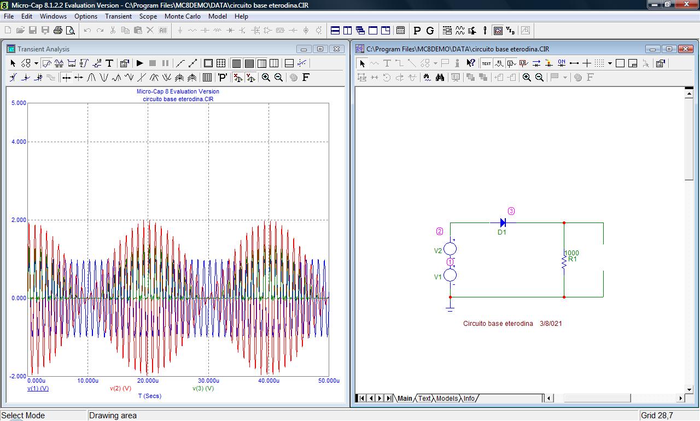Zoom out in the Transient Analysis toolbar

[x=278, y=78]
